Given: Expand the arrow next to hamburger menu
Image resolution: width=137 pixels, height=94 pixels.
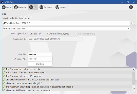Looking at the screenshot, I should tap(135, 7).
